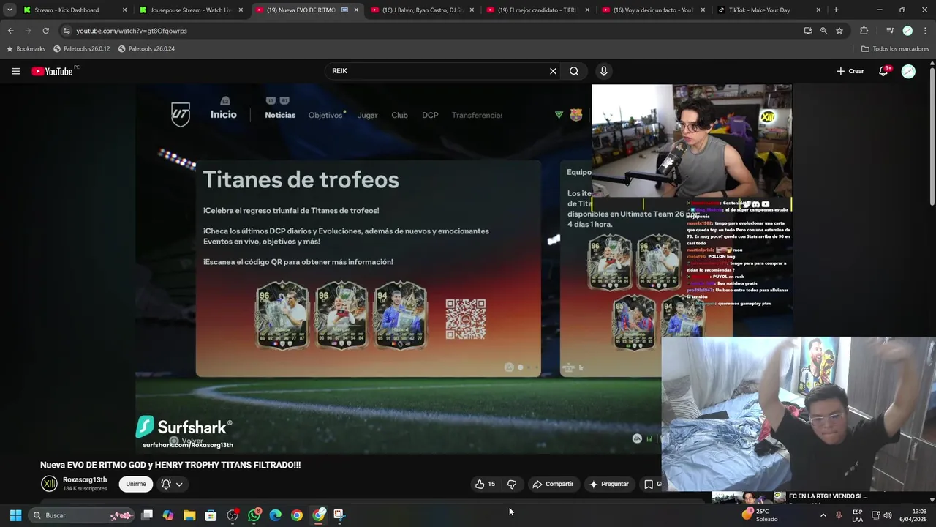Open a new browser tab
The width and height of the screenshot is (936, 527).
point(836,10)
